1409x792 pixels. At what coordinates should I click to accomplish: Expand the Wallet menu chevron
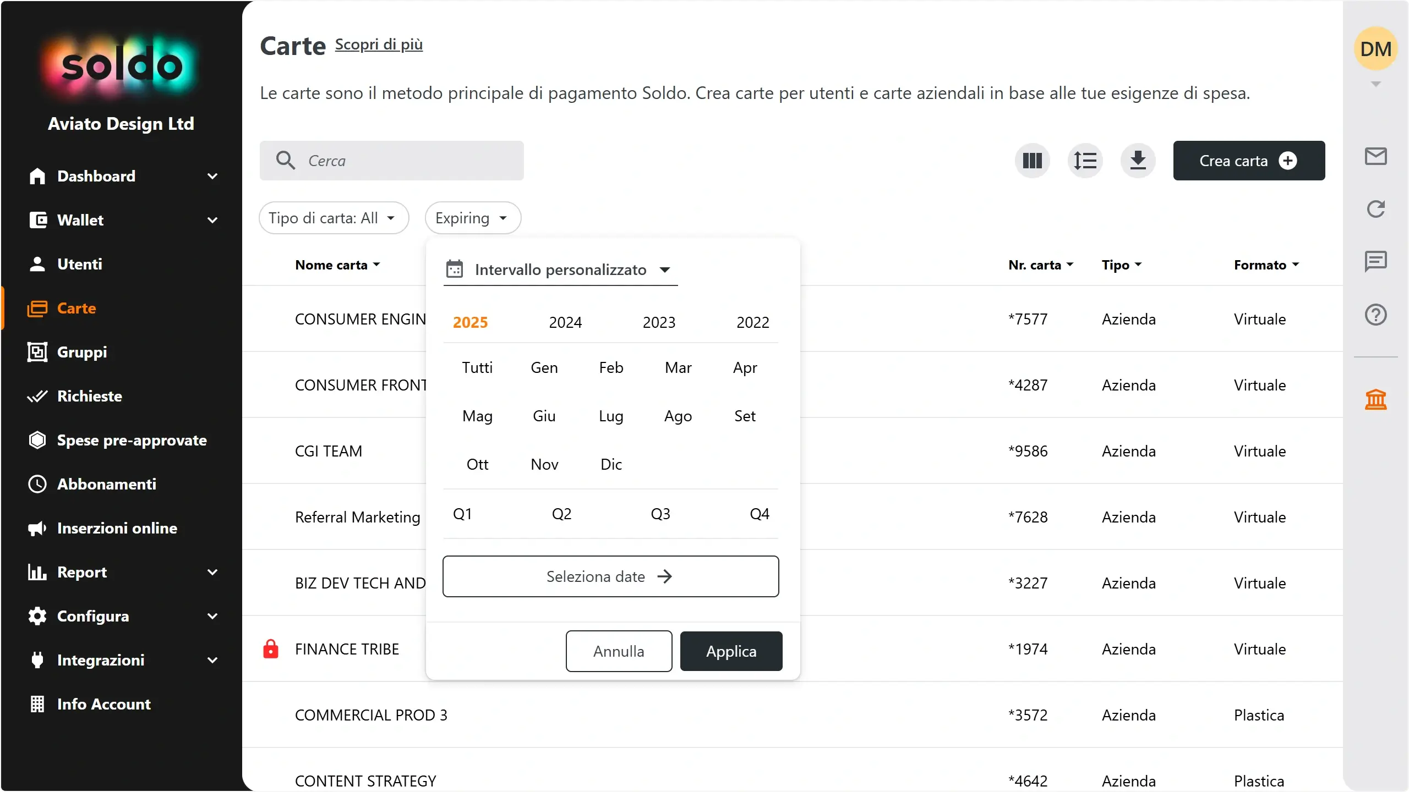click(212, 220)
